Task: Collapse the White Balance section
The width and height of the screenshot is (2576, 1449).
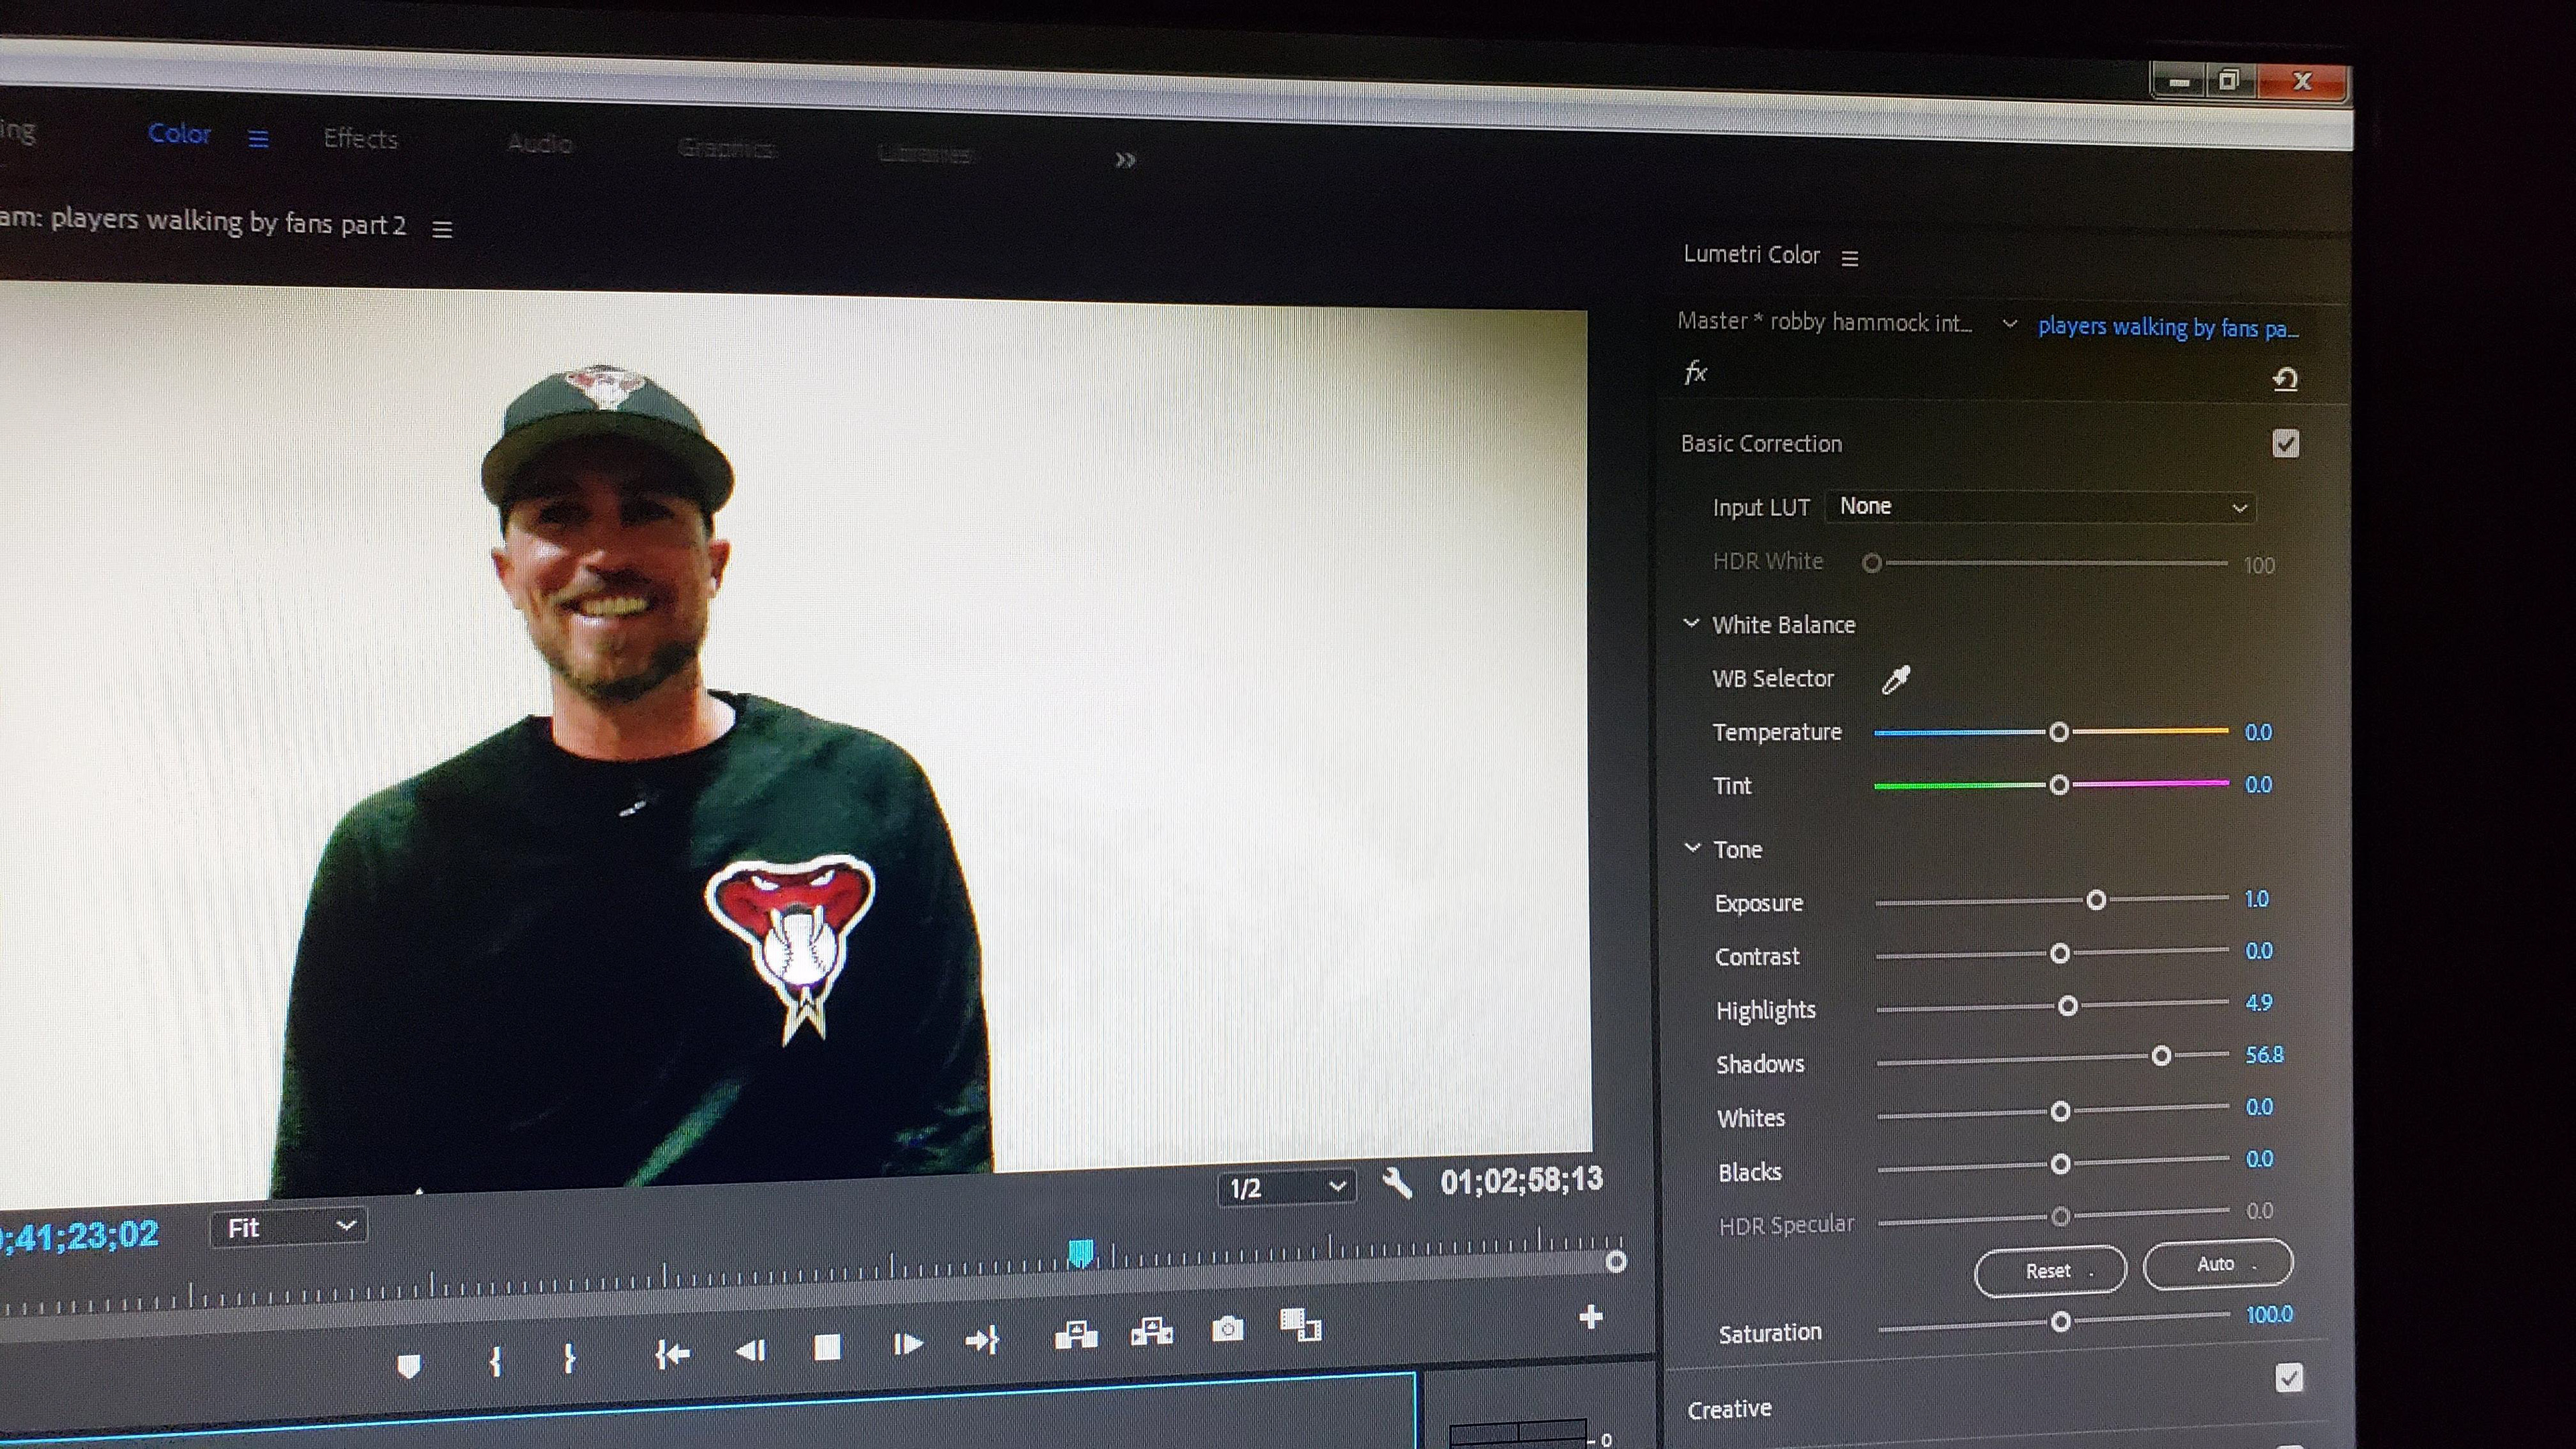Action: tap(1691, 623)
